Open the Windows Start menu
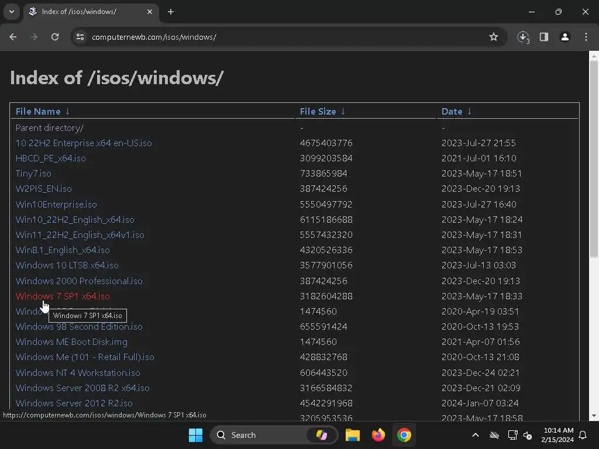The height and width of the screenshot is (449, 599). (x=195, y=435)
